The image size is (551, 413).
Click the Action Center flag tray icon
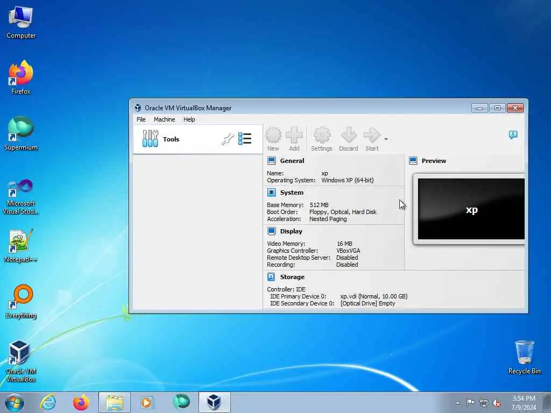(470, 403)
